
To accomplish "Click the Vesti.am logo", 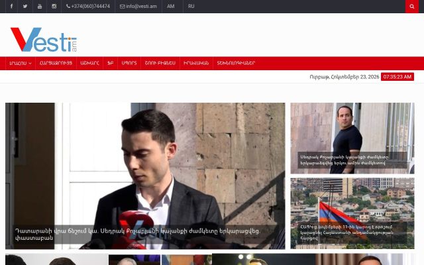I will pyautogui.click(x=44, y=40).
